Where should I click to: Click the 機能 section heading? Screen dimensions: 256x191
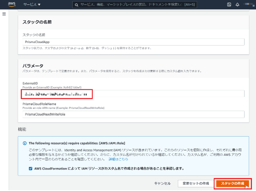[x=22, y=129]
